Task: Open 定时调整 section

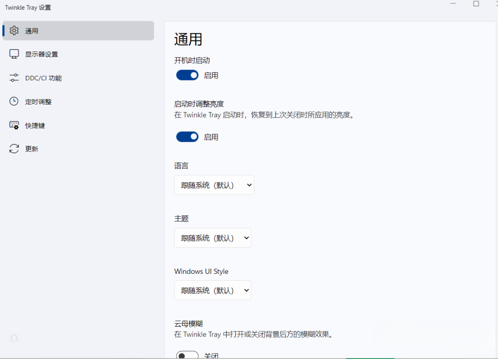Action: [x=78, y=101]
